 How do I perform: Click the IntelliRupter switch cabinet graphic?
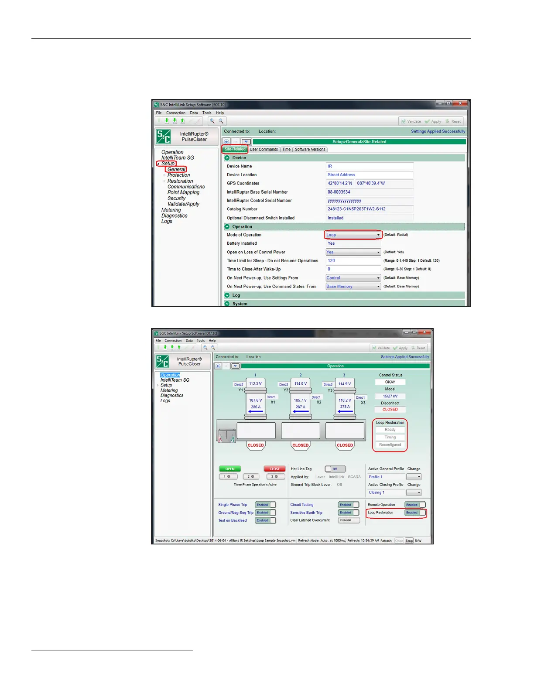227,435
